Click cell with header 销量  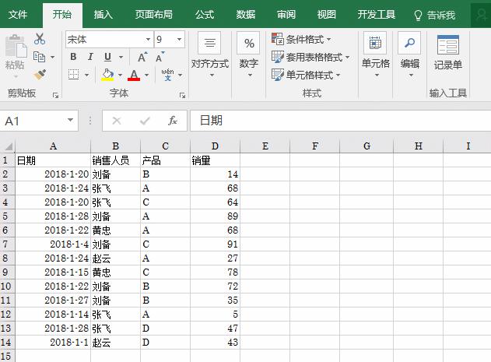tap(215, 160)
